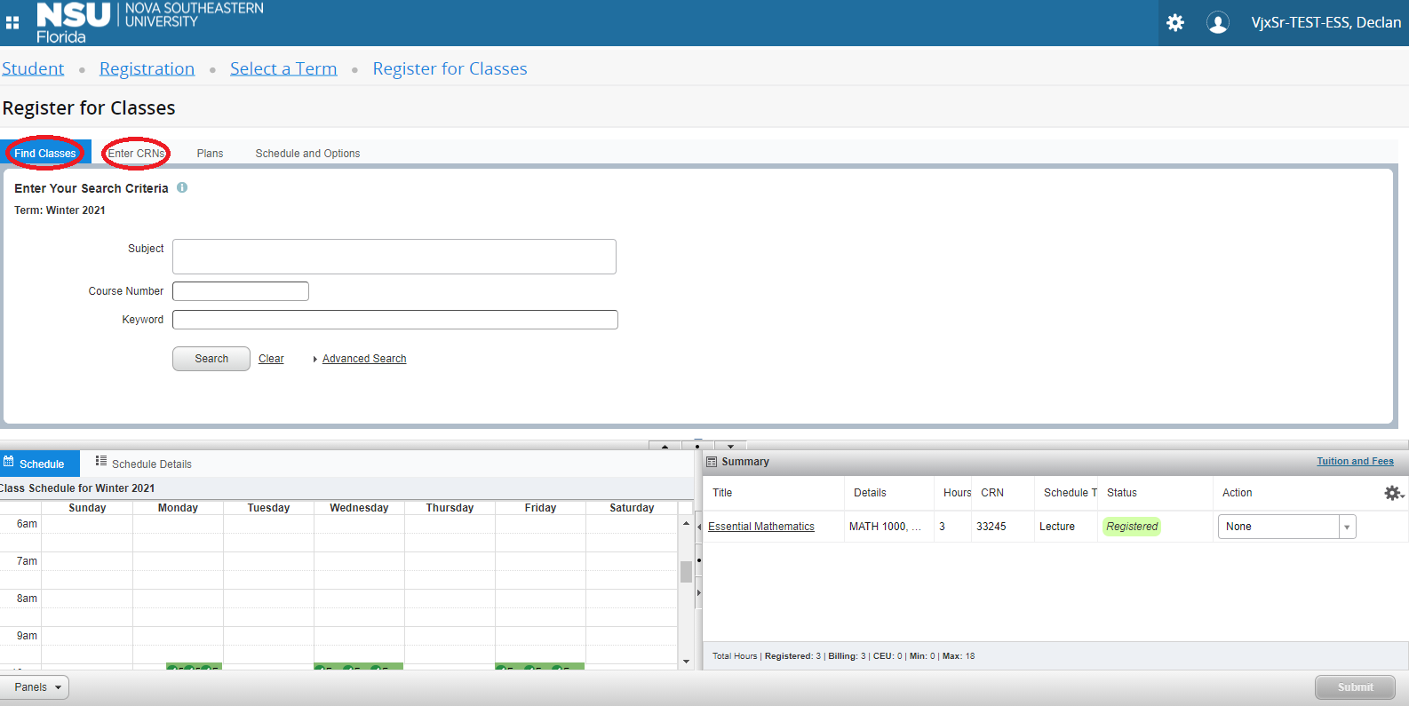Click the Summary panel table icon

[x=712, y=462]
